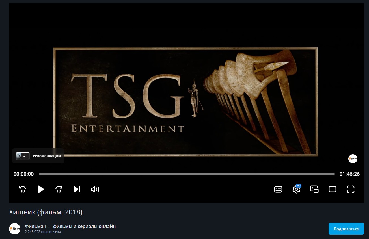This screenshot has width=369, height=239.
Task: Click the video progress bar
Action: click(x=186, y=174)
